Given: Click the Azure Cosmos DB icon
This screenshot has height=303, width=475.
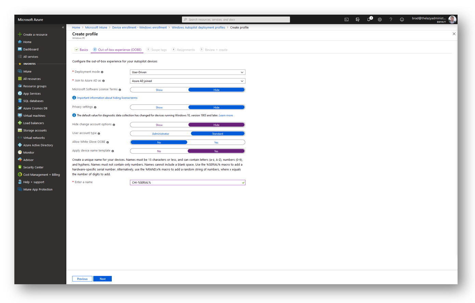Looking at the screenshot, I should [20, 108].
